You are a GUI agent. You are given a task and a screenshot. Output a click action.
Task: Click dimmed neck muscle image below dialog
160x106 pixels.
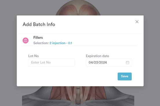click(x=78, y=96)
